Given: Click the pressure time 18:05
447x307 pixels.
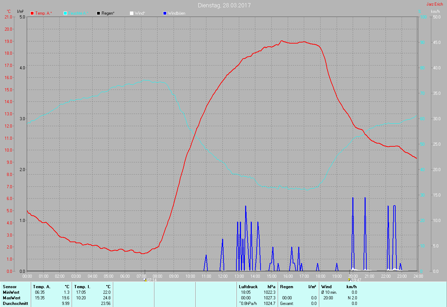Looking at the screenshot, I should [x=246, y=292].
